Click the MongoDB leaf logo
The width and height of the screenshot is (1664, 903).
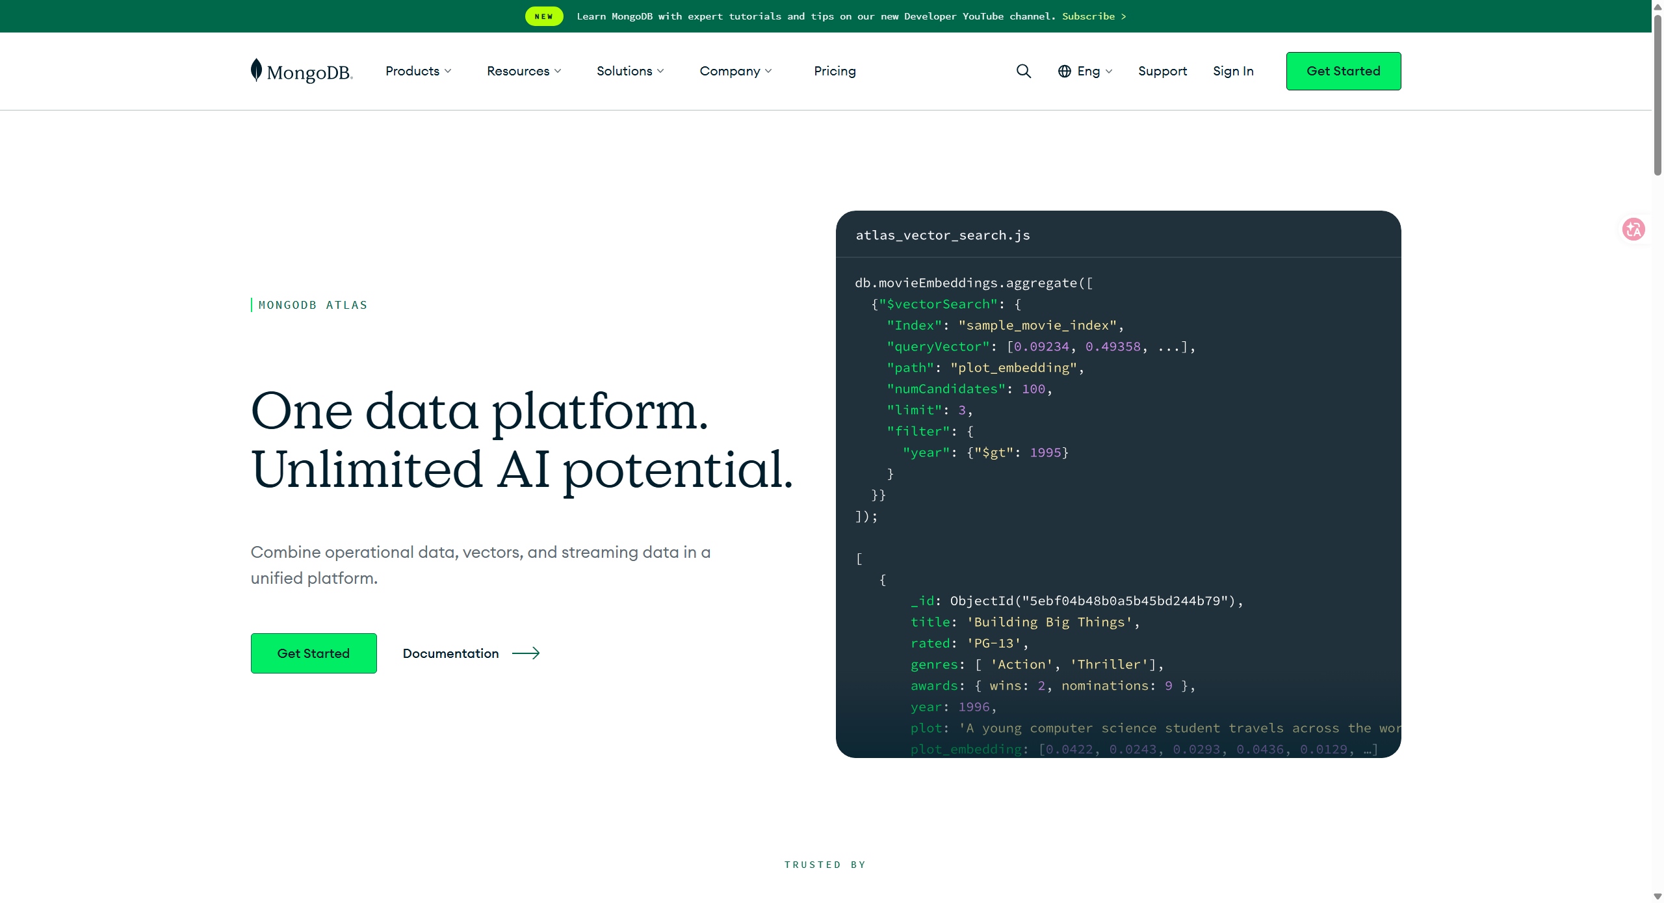257,70
